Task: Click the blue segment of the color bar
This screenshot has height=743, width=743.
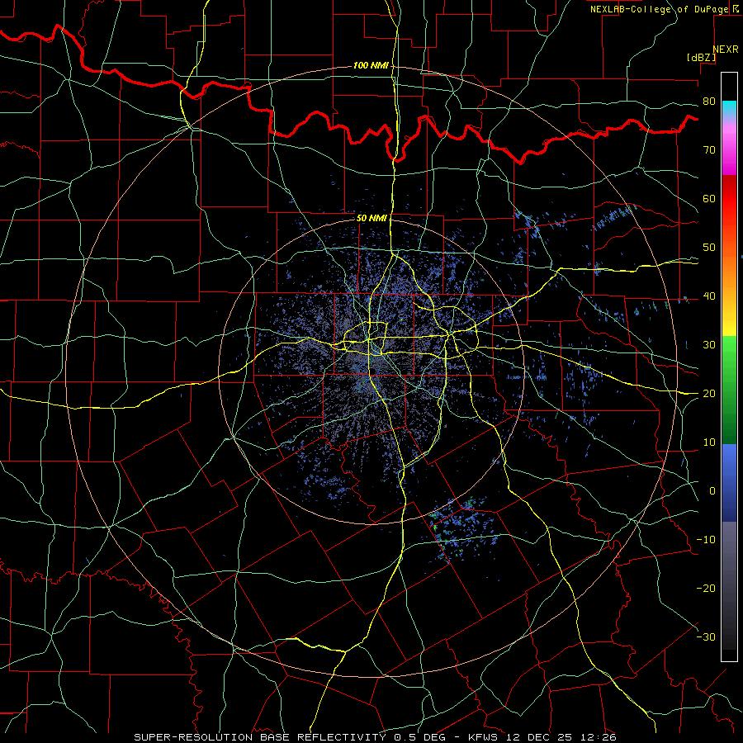Action: click(x=729, y=483)
